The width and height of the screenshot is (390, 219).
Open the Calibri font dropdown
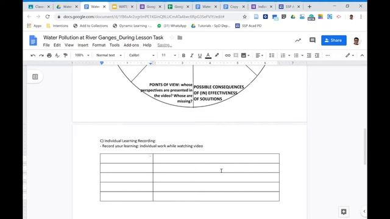[141, 55]
